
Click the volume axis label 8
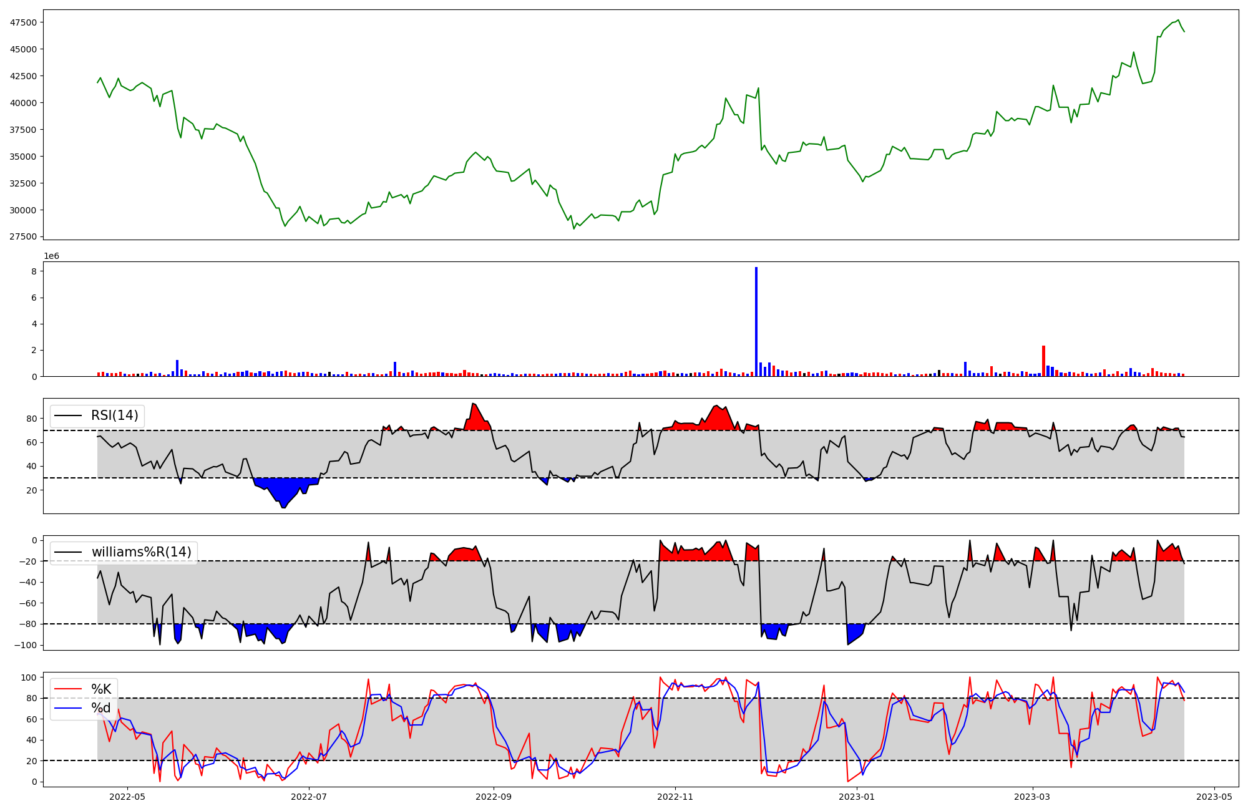click(x=33, y=271)
